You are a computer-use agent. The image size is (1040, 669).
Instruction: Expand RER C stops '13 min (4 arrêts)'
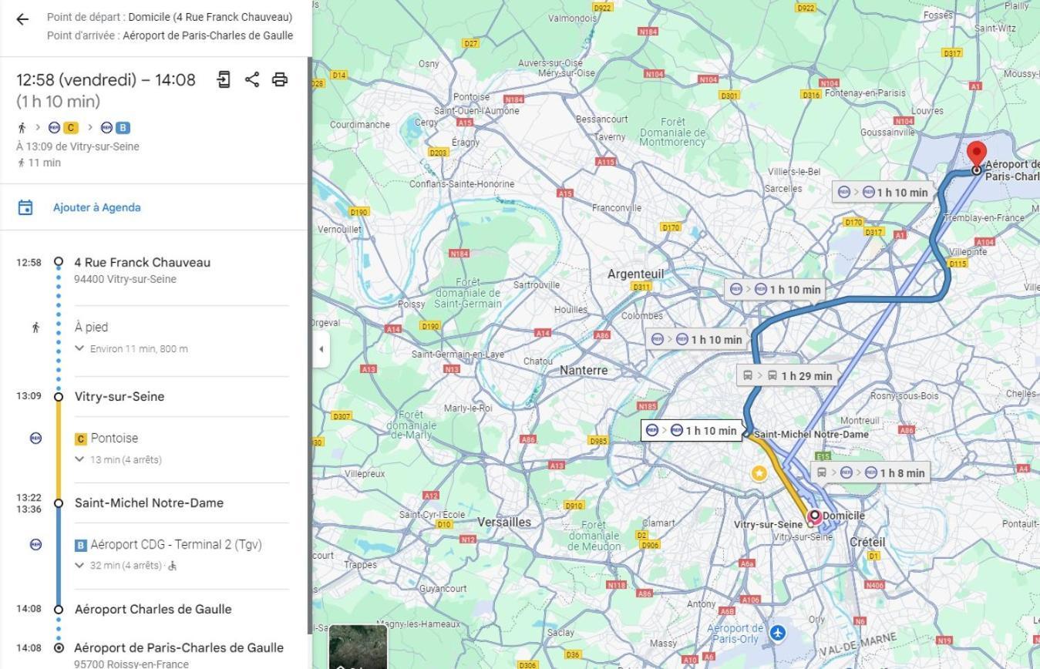click(118, 459)
